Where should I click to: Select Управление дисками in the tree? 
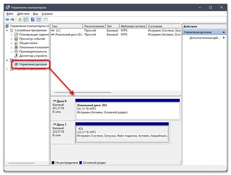33,64
